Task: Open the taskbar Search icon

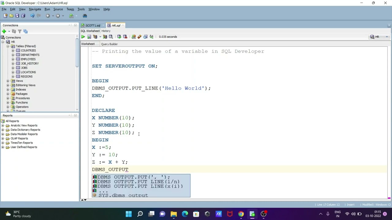Action: (x=140, y=214)
